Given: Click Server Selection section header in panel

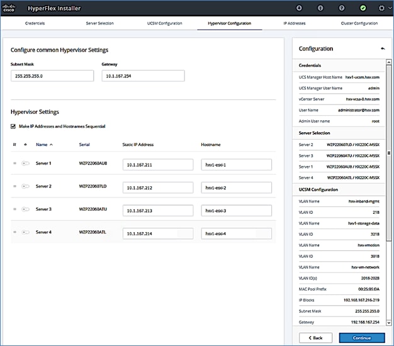Looking at the screenshot, I should 314,133.
